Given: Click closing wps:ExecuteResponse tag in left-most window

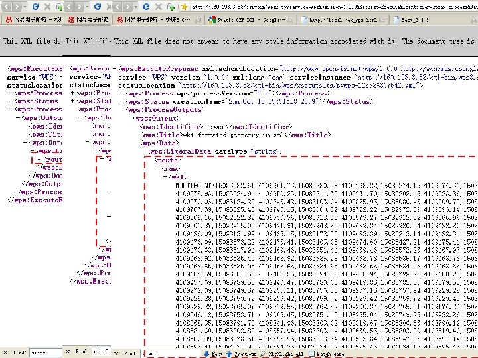Looking at the screenshot, I should [x=35, y=200].
